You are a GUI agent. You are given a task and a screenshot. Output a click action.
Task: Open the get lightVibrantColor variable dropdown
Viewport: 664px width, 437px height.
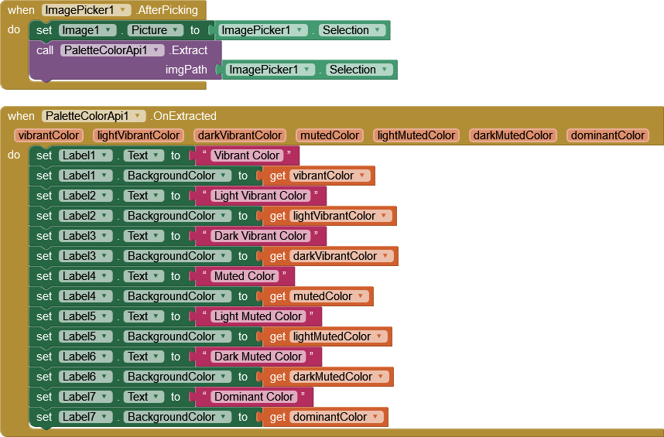(341, 216)
